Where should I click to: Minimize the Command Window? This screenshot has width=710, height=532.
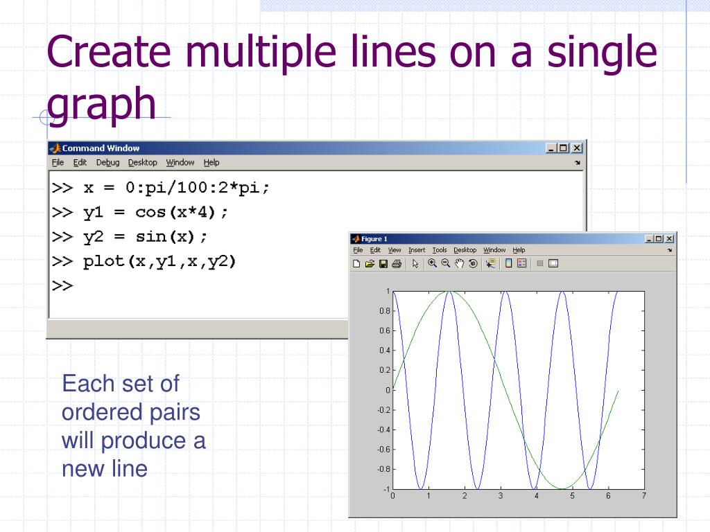pyautogui.click(x=551, y=148)
